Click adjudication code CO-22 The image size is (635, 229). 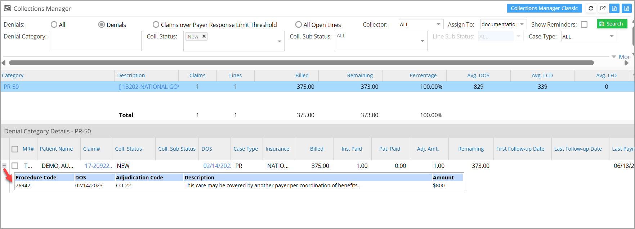pos(123,186)
